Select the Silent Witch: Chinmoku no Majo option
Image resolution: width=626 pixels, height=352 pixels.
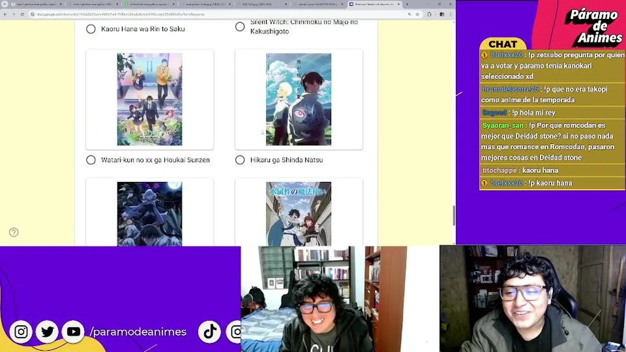click(x=240, y=27)
